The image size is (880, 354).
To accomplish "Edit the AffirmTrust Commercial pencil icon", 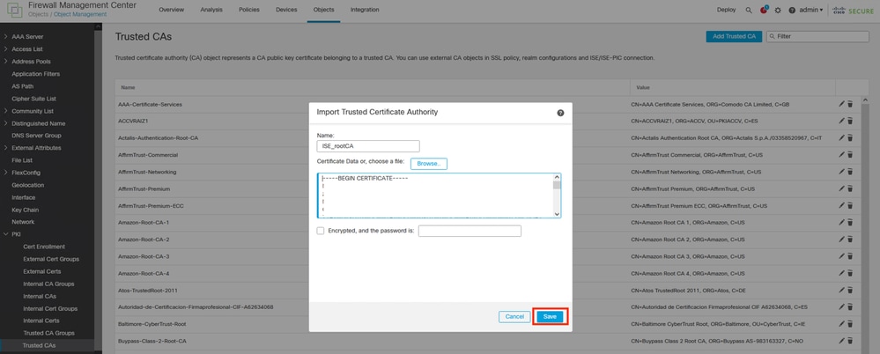I will tap(841, 154).
